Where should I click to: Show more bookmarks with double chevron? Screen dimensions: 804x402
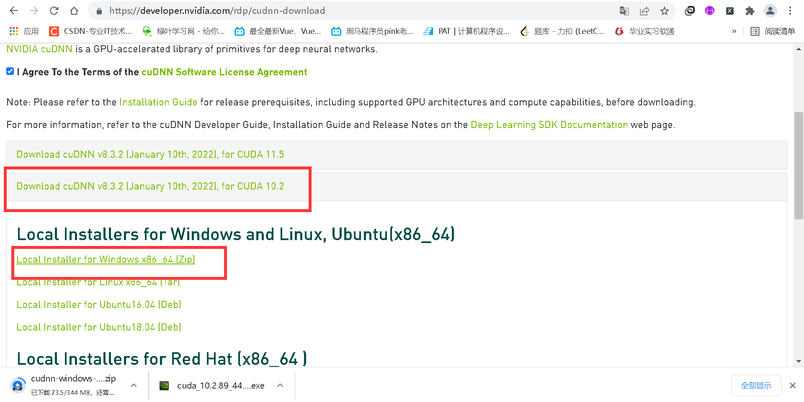coord(734,31)
